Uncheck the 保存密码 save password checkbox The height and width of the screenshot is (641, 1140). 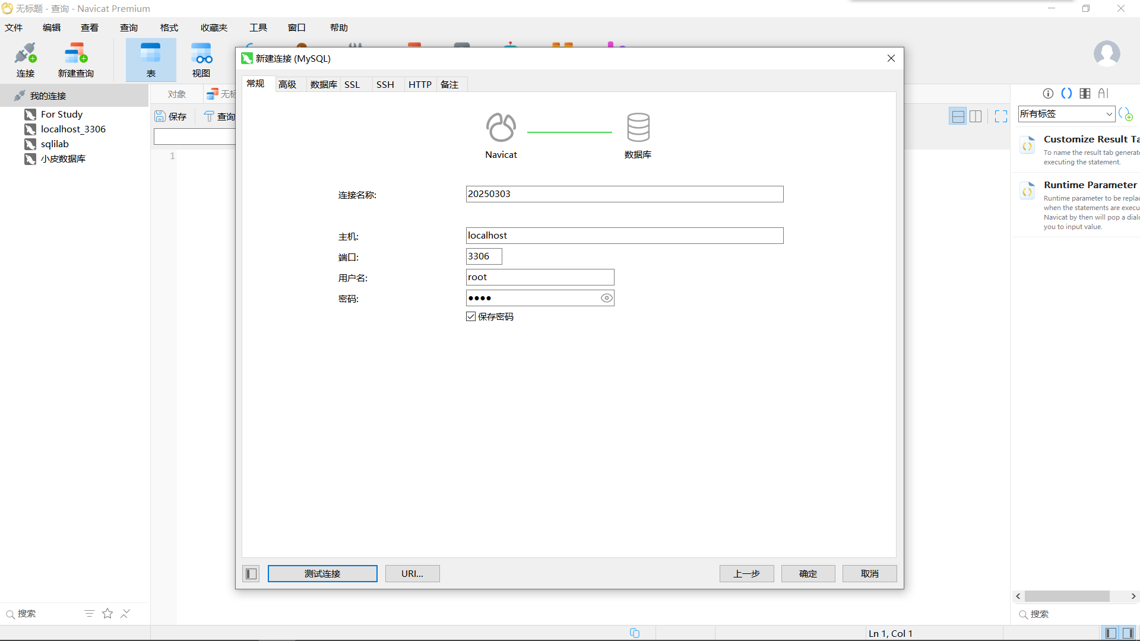pos(471,316)
